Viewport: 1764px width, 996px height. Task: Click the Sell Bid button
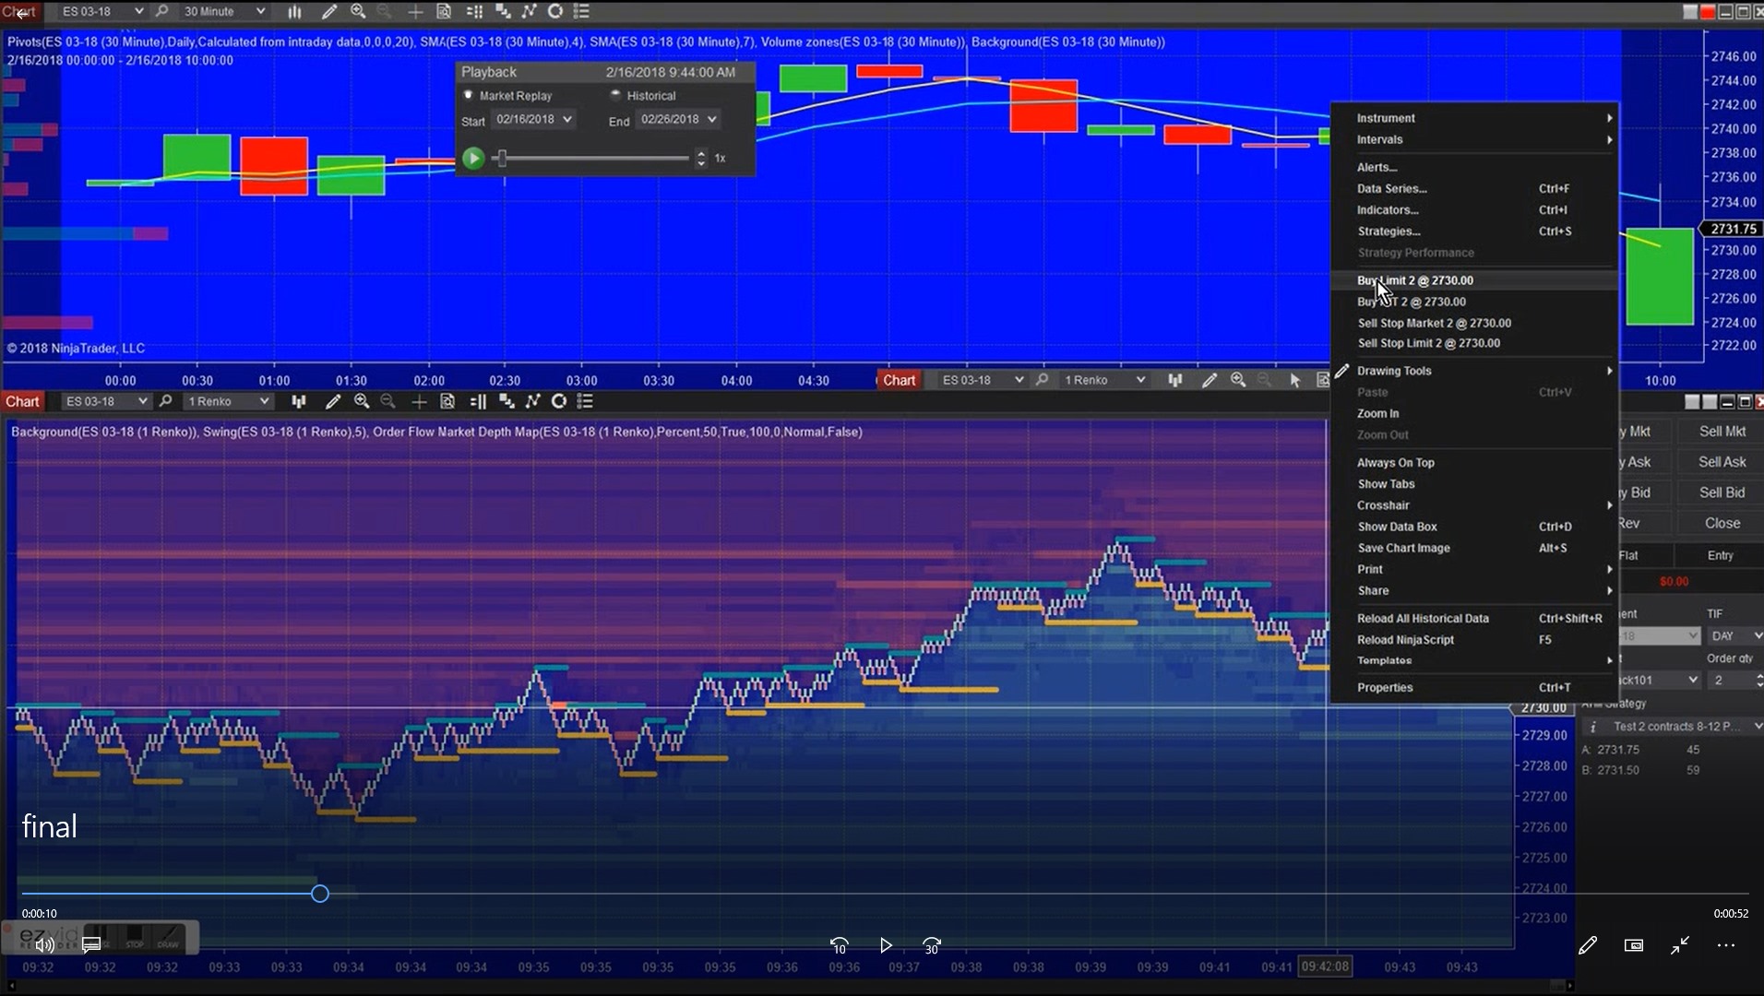tap(1722, 492)
